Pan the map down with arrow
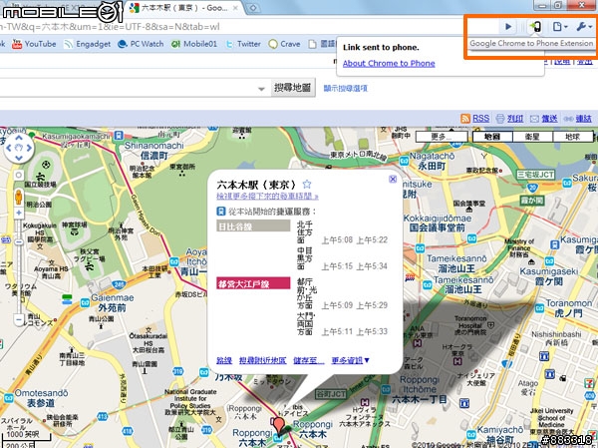The width and height of the screenshot is (598, 448). (x=19, y=158)
